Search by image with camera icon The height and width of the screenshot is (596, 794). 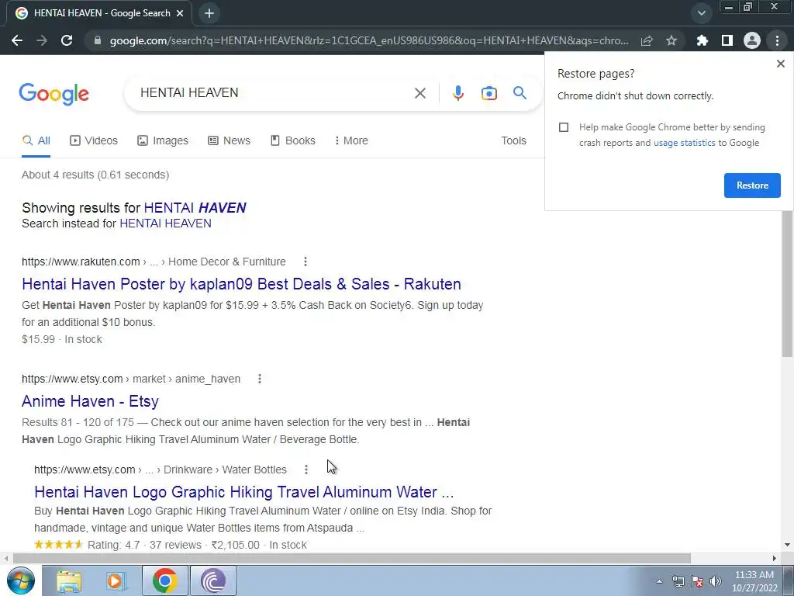point(488,93)
